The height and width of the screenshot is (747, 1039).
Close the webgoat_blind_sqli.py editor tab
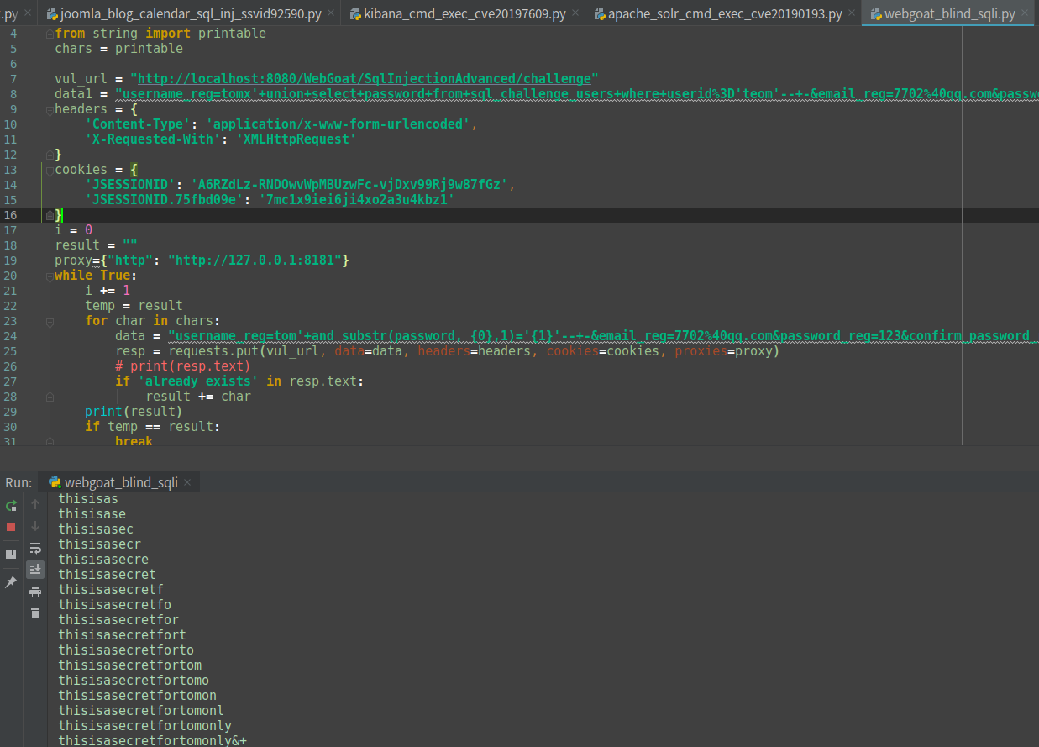pos(1025,14)
